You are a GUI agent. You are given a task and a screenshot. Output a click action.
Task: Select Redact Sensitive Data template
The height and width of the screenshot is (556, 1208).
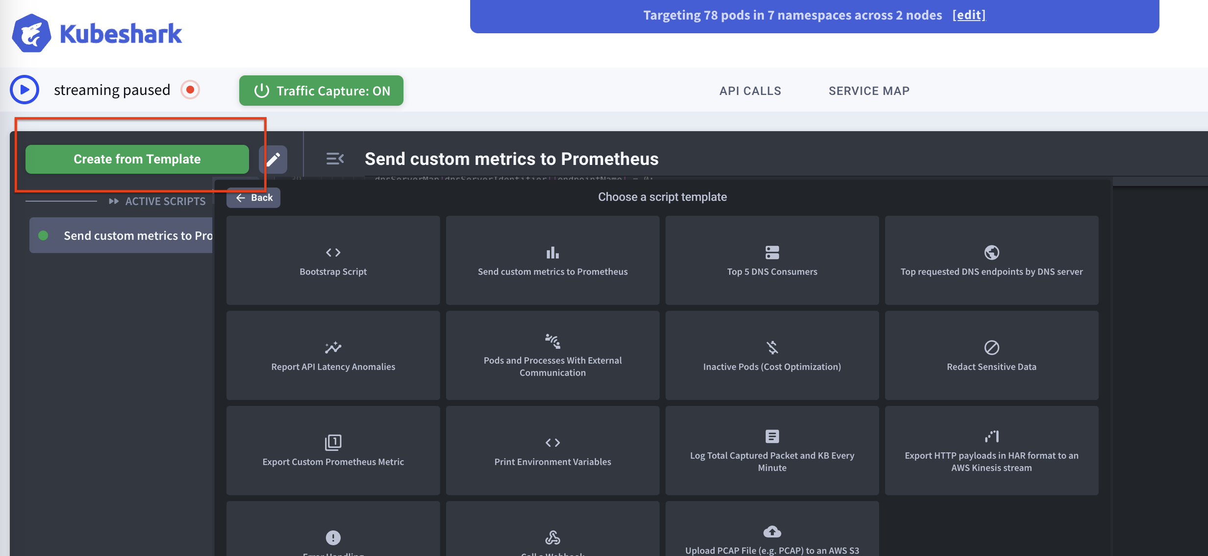pos(991,355)
